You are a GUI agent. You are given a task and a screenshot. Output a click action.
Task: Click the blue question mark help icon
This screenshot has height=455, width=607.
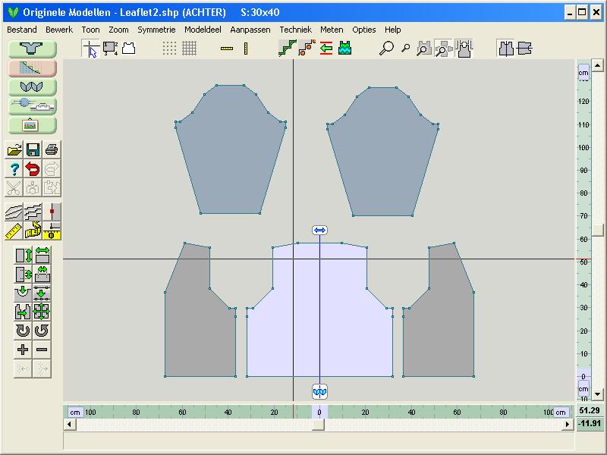(14, 168)
